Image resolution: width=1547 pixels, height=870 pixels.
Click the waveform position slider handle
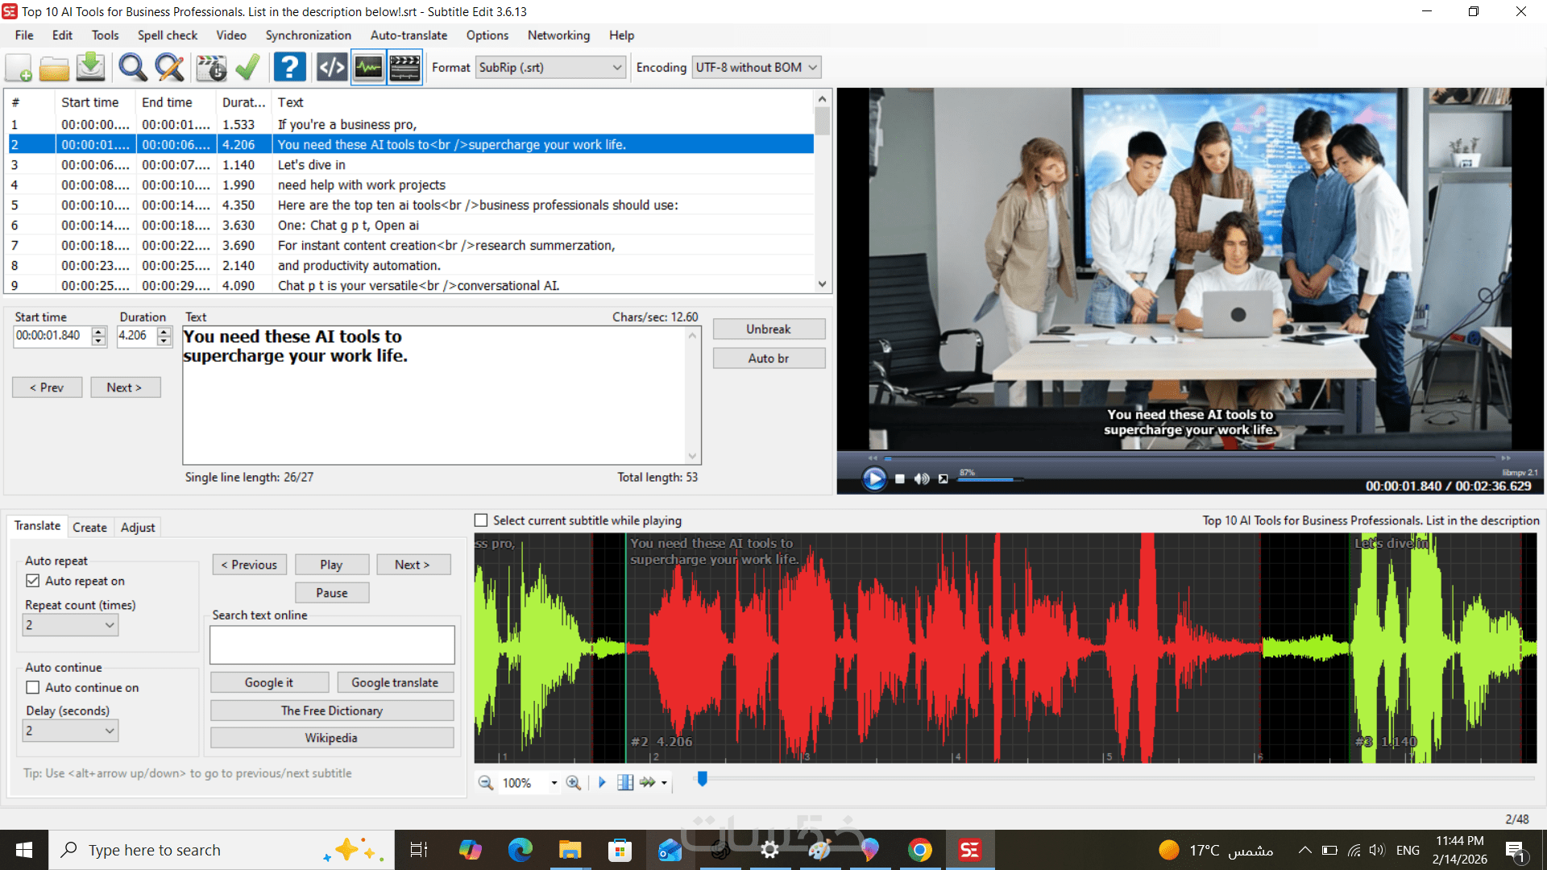[703, 779]
